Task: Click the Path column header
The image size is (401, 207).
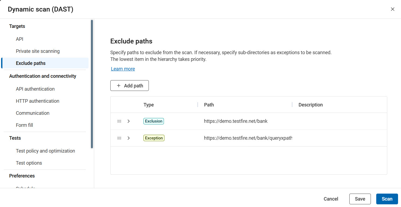Action: tap(209, 105)
